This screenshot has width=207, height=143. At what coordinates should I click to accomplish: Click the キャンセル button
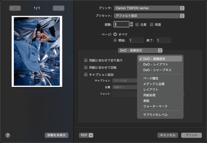pos(168,135)
